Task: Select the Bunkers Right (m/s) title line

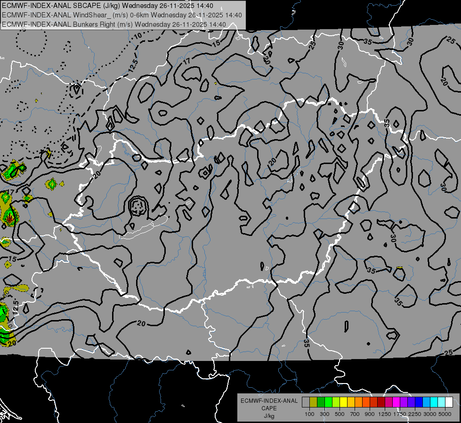Action: pyautogui.click(x=114, y=24)
